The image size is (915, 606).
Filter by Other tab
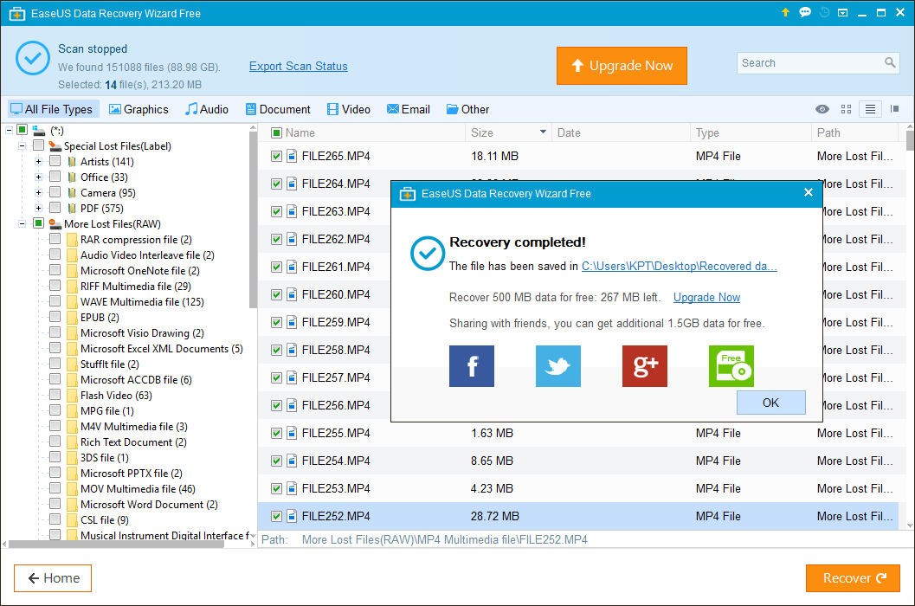coord(468,109)
